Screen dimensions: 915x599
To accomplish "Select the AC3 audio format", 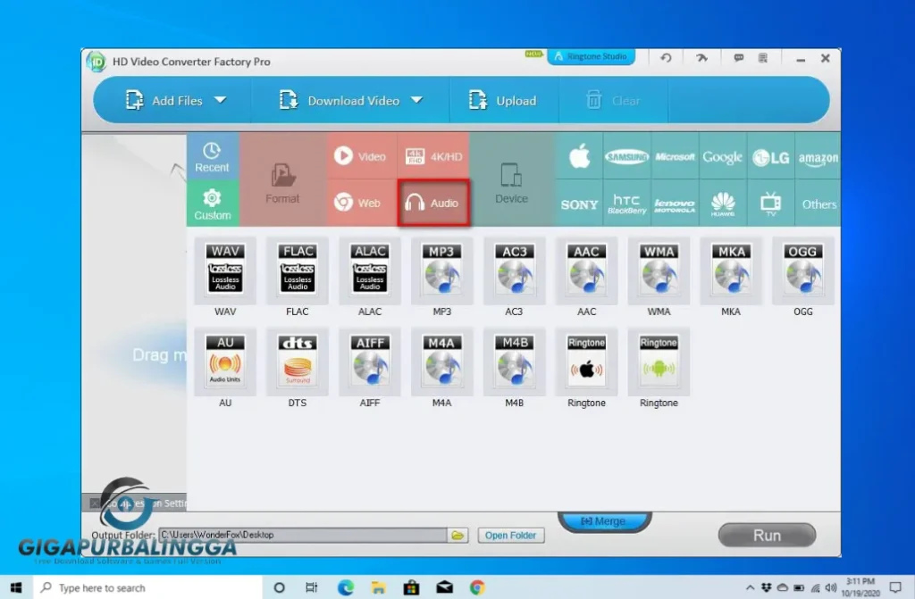I will coord(514,272).
